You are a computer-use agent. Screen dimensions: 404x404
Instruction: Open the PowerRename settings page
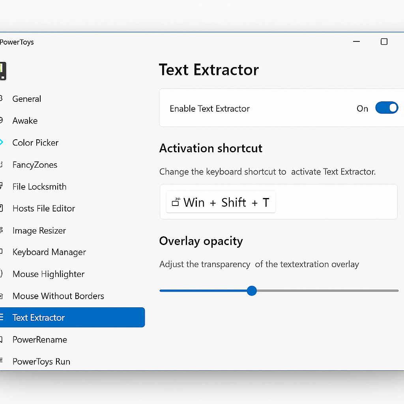coord(39,340)
